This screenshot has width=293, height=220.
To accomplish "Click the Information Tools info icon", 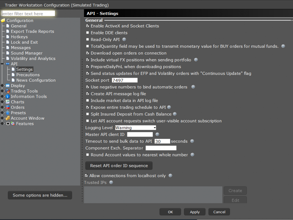I will [x=8, y=97].
